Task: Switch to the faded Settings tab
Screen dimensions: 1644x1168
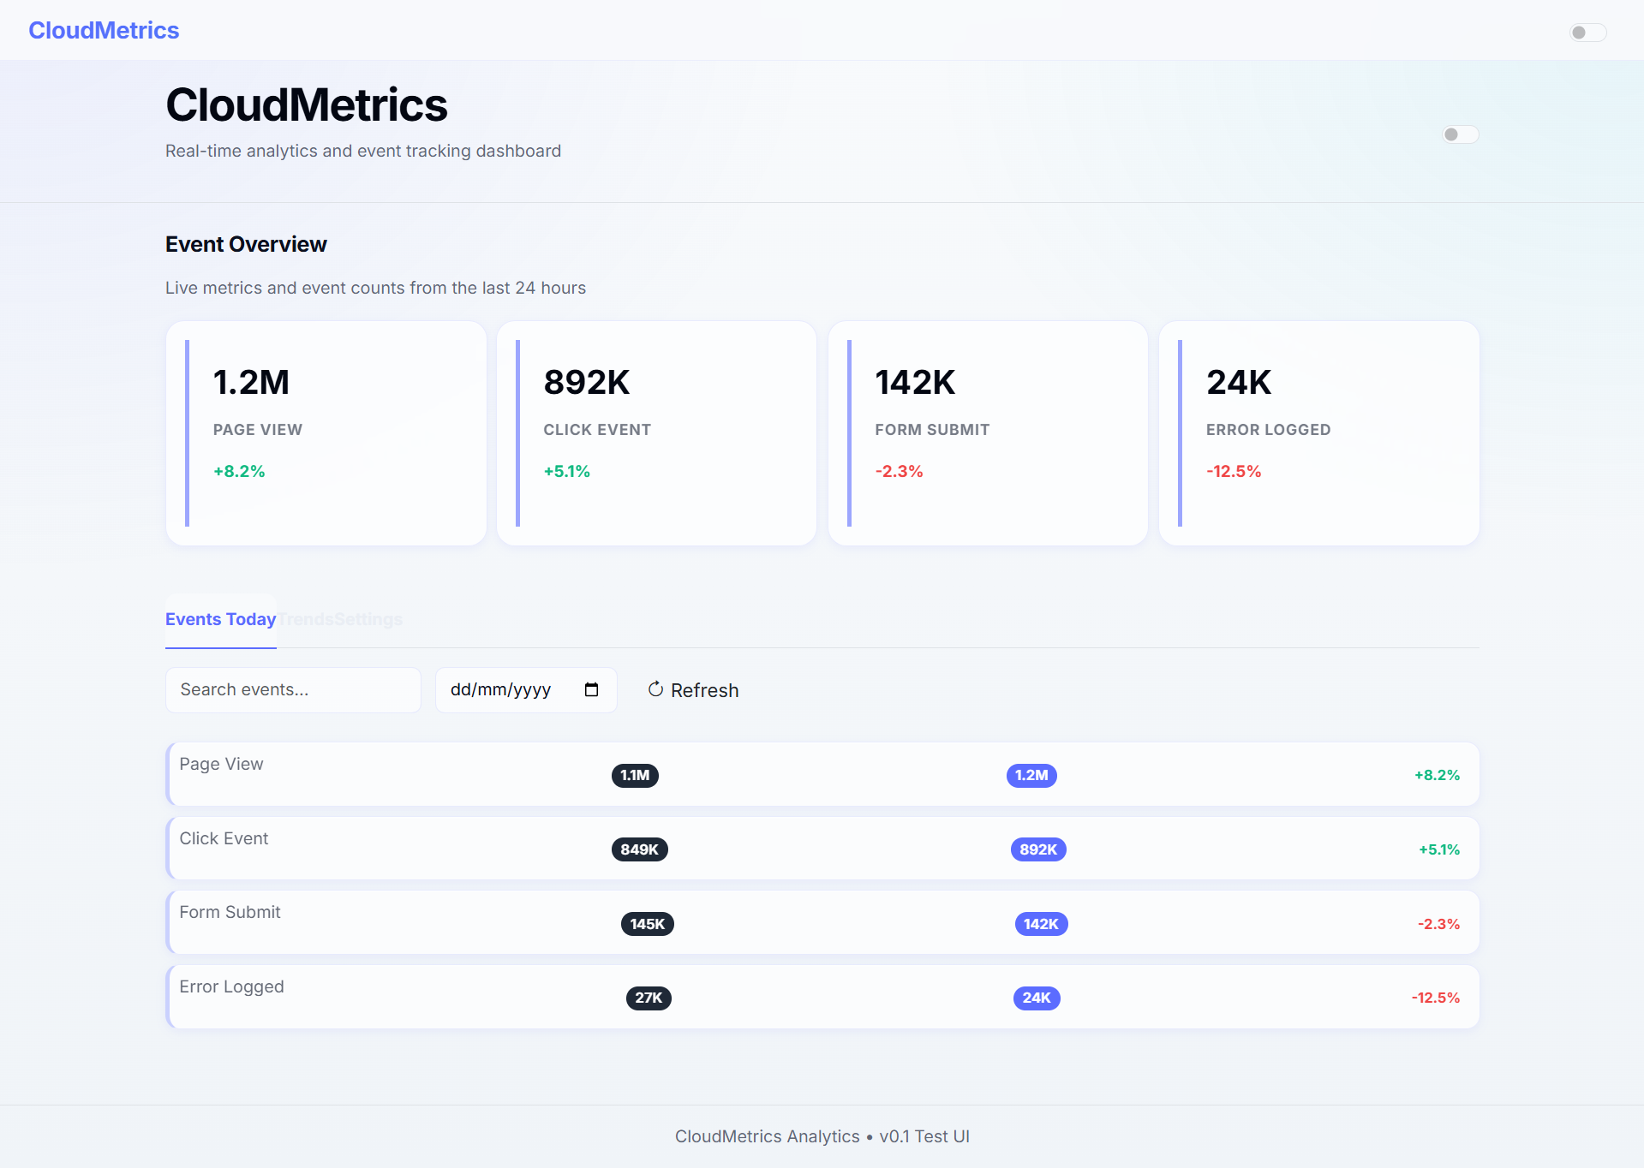Action: click(368, 619)
